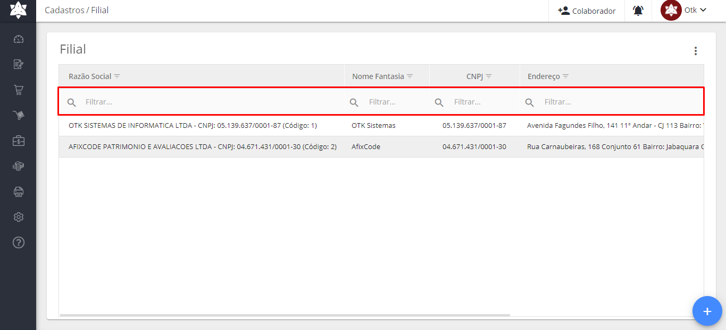The width and height of the screenshot is (726, 330).
Task: Click CNPJ cell 04.671.431/0001-30
Action: click(x=474, y=146)
